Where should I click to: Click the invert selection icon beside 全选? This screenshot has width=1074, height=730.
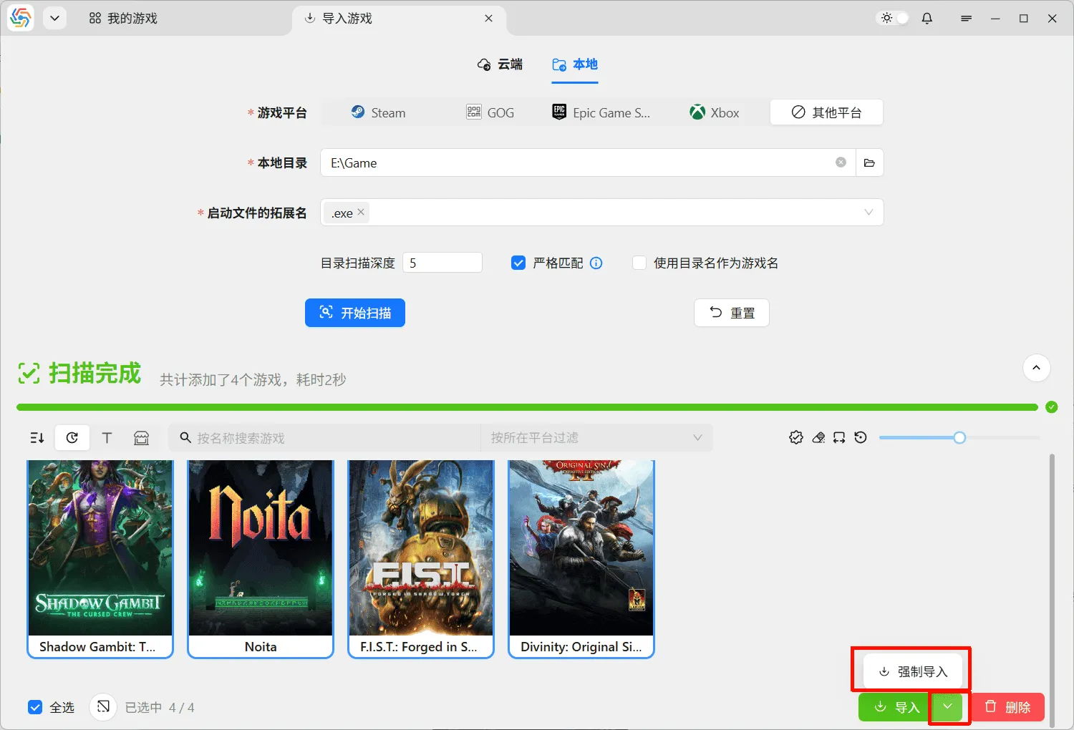point(103,707)
